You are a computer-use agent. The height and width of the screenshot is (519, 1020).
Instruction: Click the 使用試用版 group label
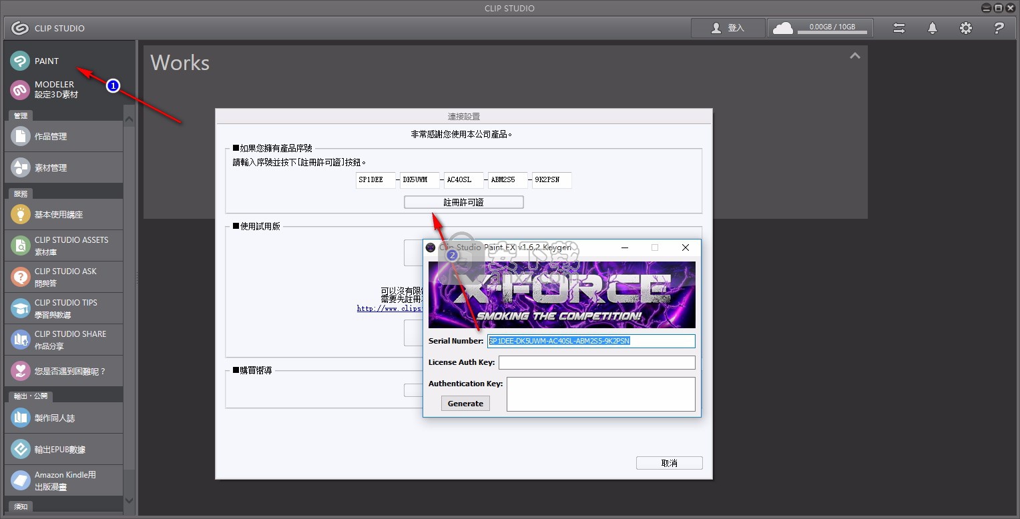(256, 226)
